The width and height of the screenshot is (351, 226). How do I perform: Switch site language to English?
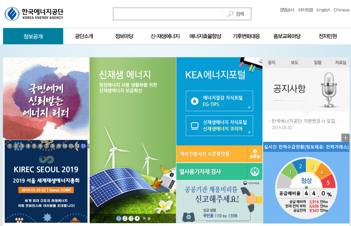pos(323,10)
